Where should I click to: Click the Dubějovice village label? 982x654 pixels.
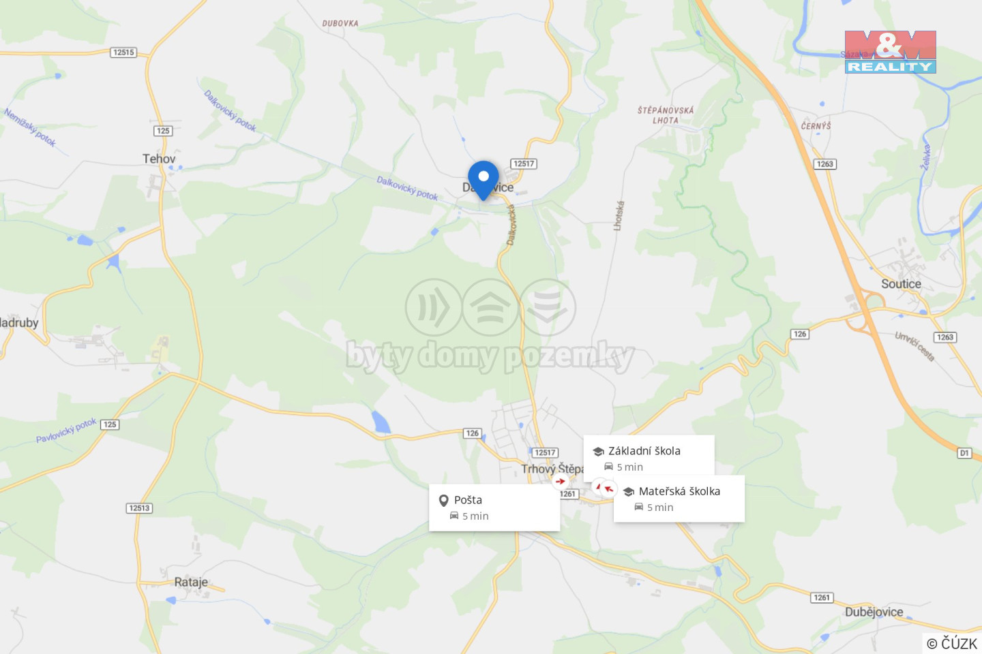[874, 612]
